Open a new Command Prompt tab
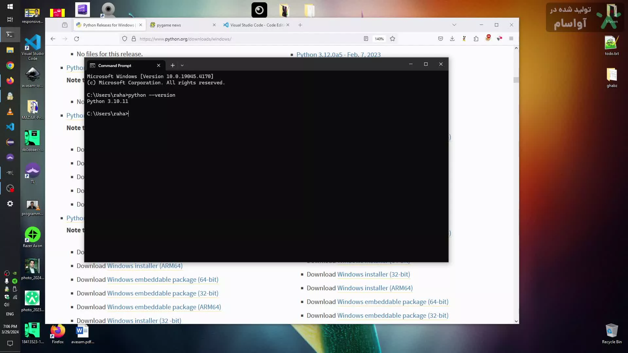Viewport: 628px width, 353px height. coord(173,65)
